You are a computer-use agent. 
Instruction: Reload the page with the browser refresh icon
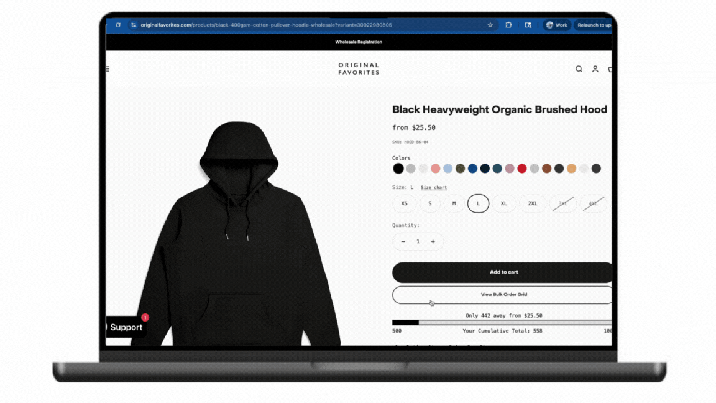[x=118, y=25]
